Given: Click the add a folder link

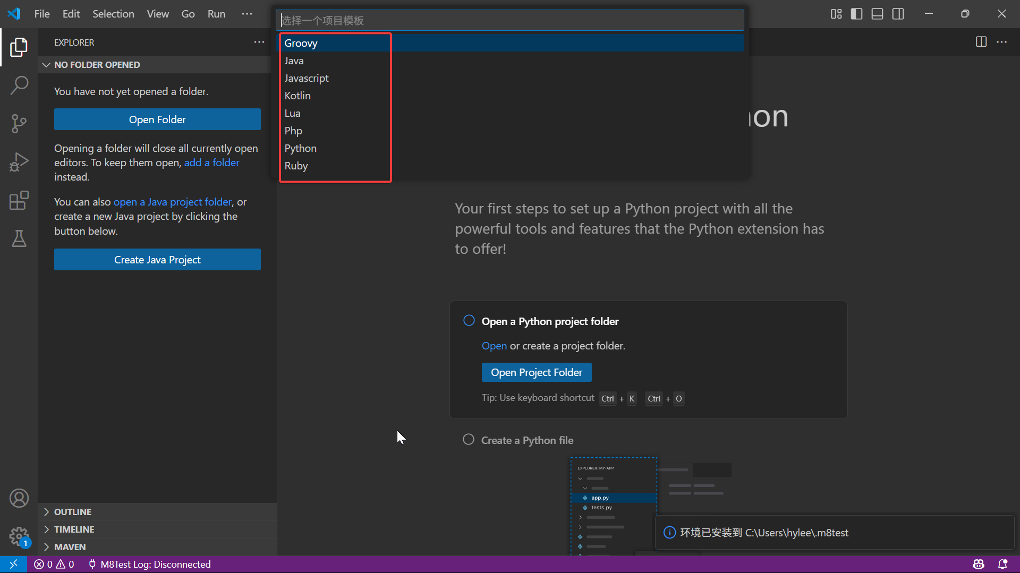Looking at the screenshot, I should click(x=211, y=163).
